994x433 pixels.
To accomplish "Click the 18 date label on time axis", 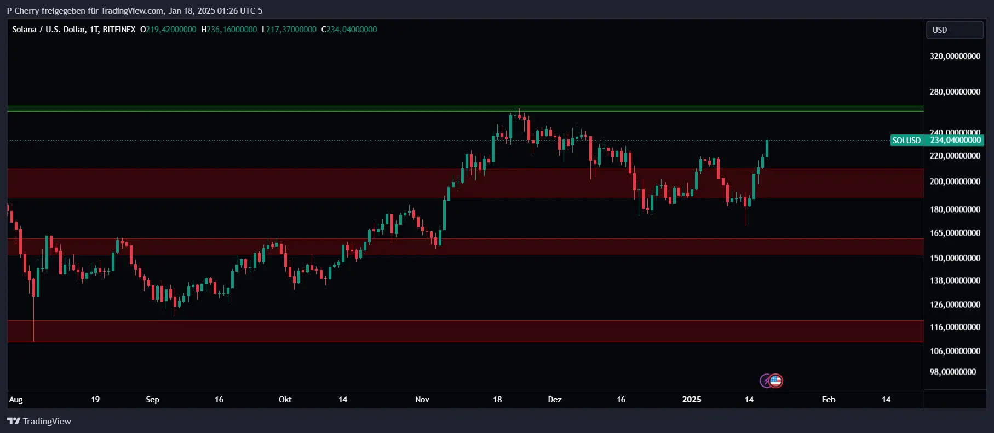I will [497, 400].
